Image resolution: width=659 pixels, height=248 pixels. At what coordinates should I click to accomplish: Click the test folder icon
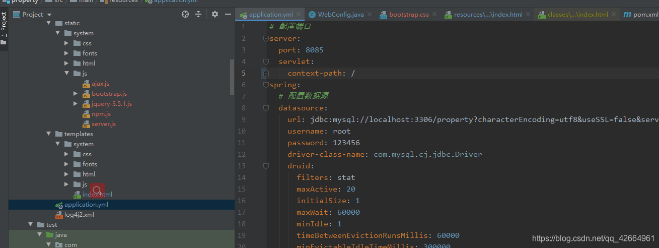click(40, 225)
